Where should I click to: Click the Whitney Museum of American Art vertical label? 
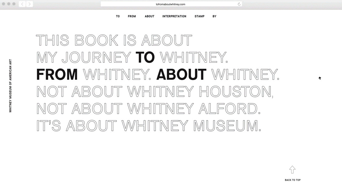(10, 86)
